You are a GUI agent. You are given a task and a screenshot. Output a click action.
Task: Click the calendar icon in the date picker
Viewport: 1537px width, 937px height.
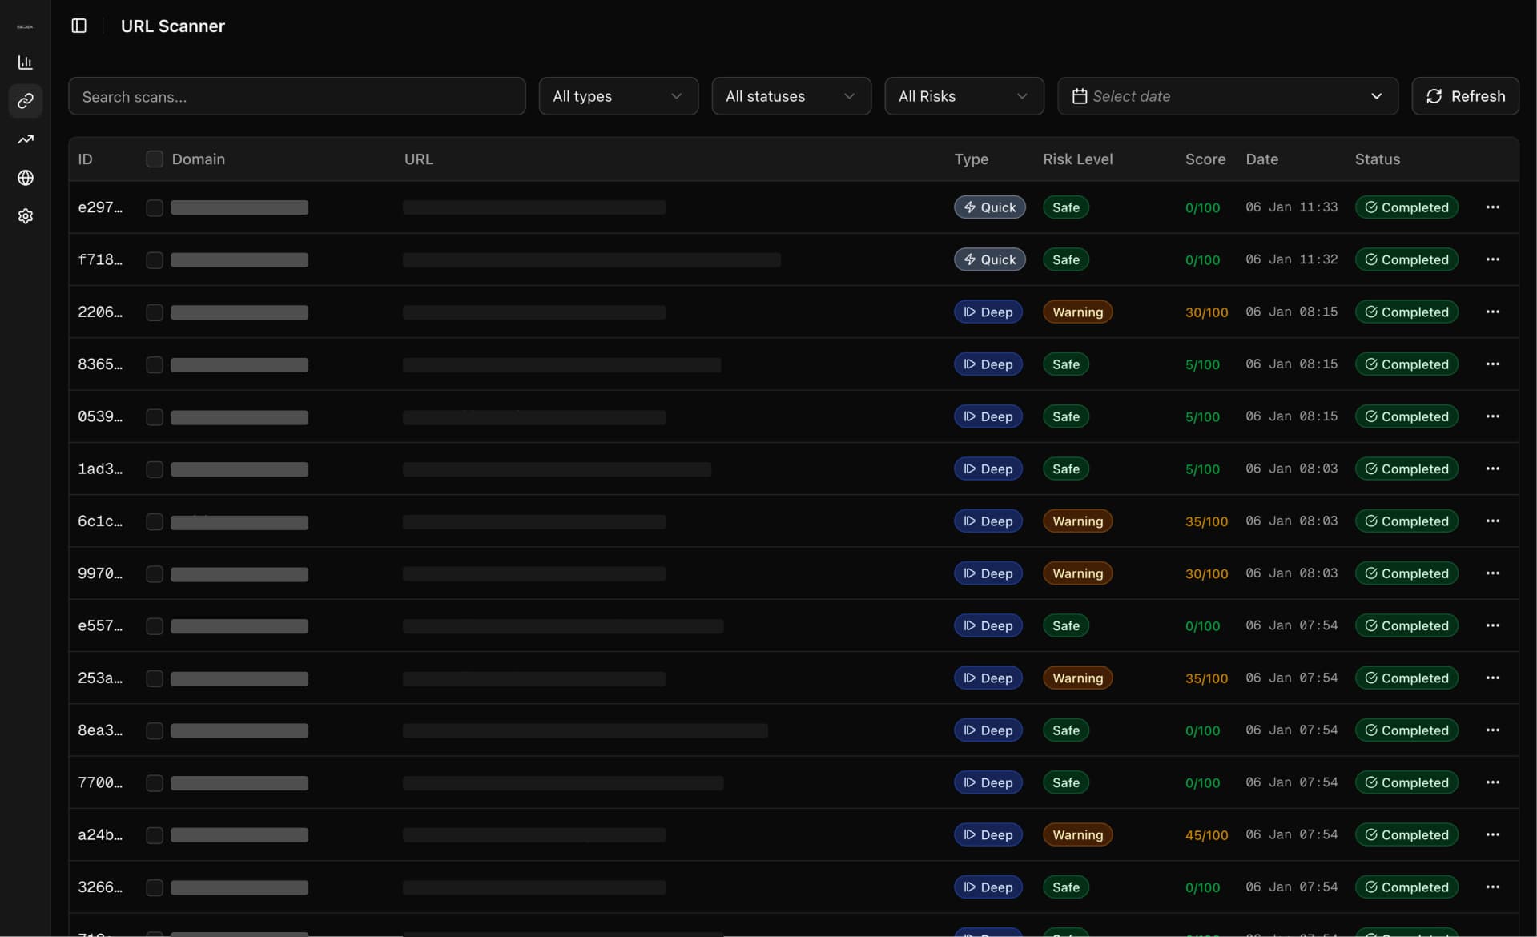[x=1079, y=95]
